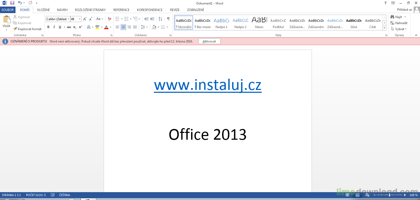This screenshot has height=200, width=420.
Task: Click the paragraph shading paint bucket icon
Action: 154,27
